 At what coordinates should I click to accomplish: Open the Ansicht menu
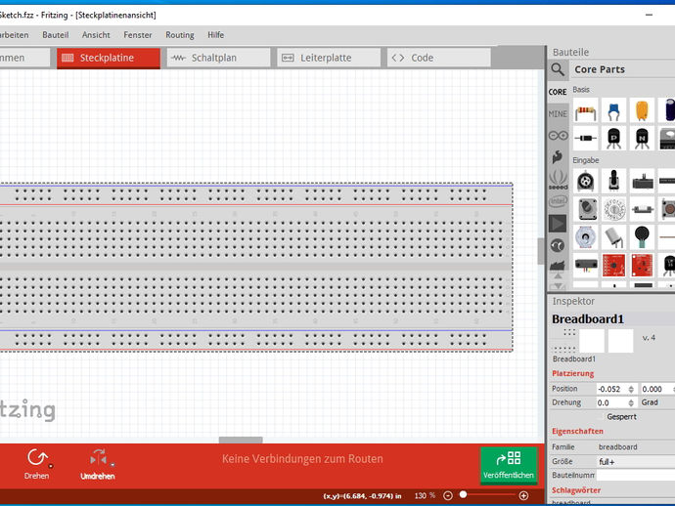pos(96,35)
